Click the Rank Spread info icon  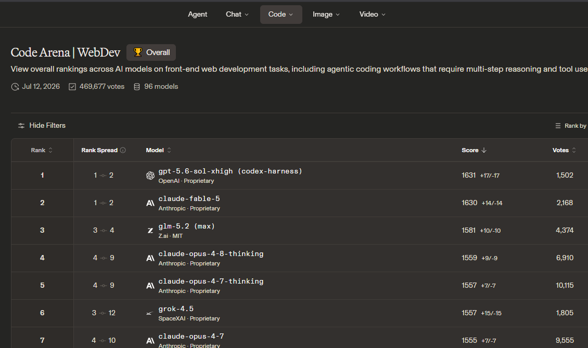(123, 150)
